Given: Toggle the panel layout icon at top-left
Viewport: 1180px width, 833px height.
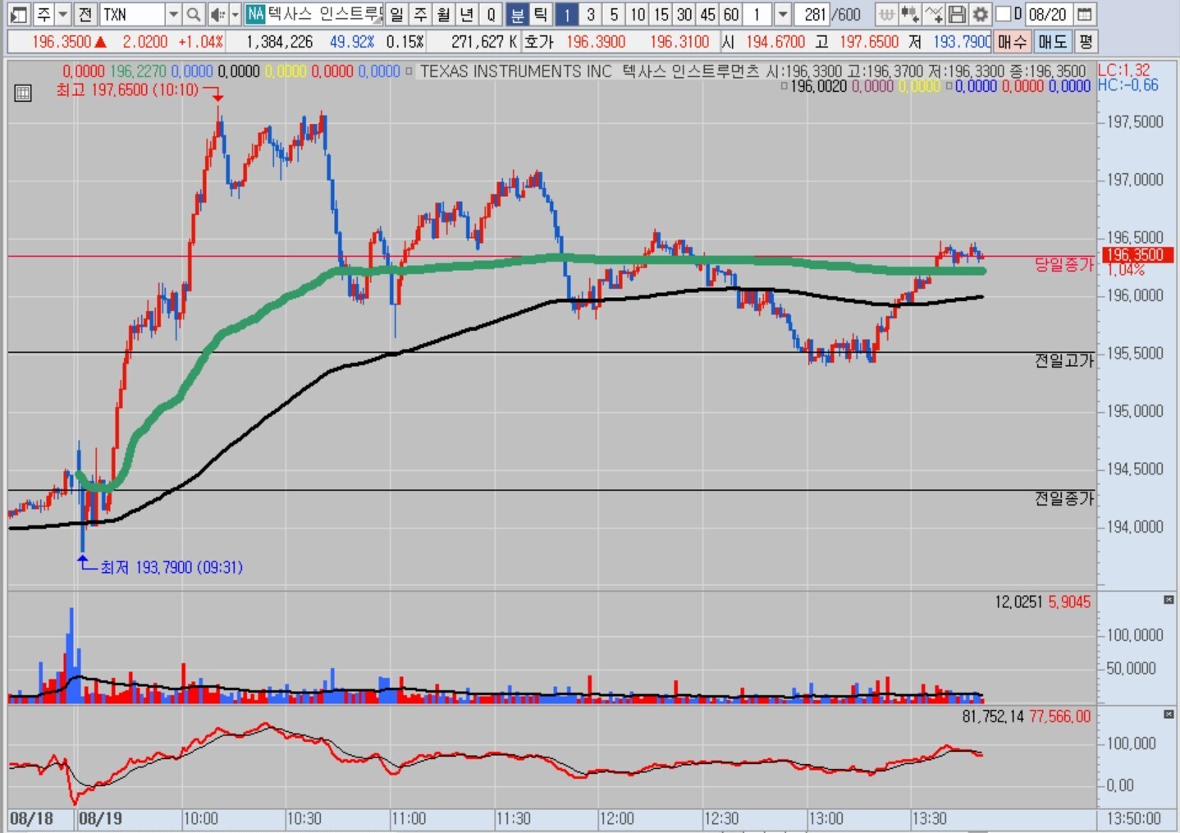Looking at the screenshot, I should 18,14.
